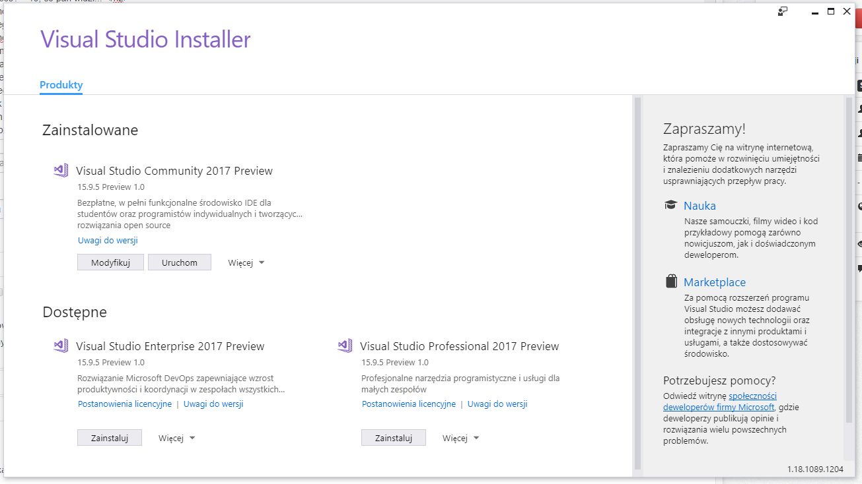Click the Visual Studio Professional 2017 logo icon
This screenshot has height=484, width=862.
[x=345, y=346]
